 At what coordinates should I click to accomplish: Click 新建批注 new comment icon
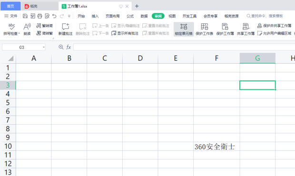66,29
